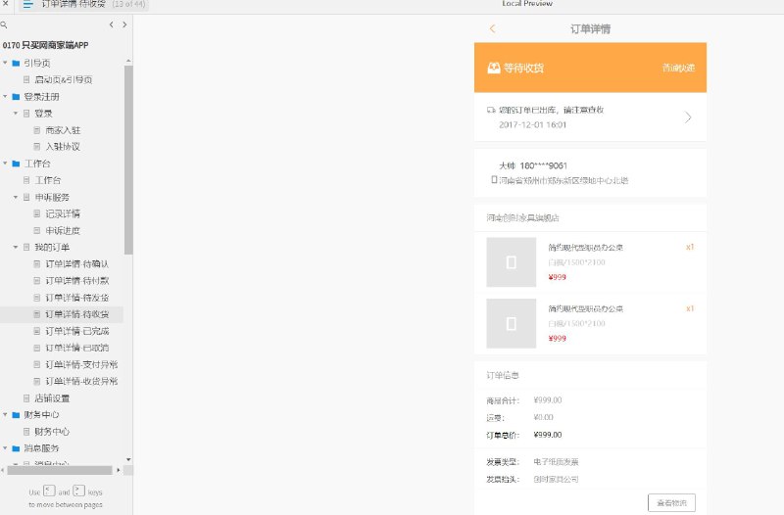Image resolution: width=784 pixels, height=515 pixels.
Task: Collapse the 财务中心 folder
Action: (x=5, y=414)
